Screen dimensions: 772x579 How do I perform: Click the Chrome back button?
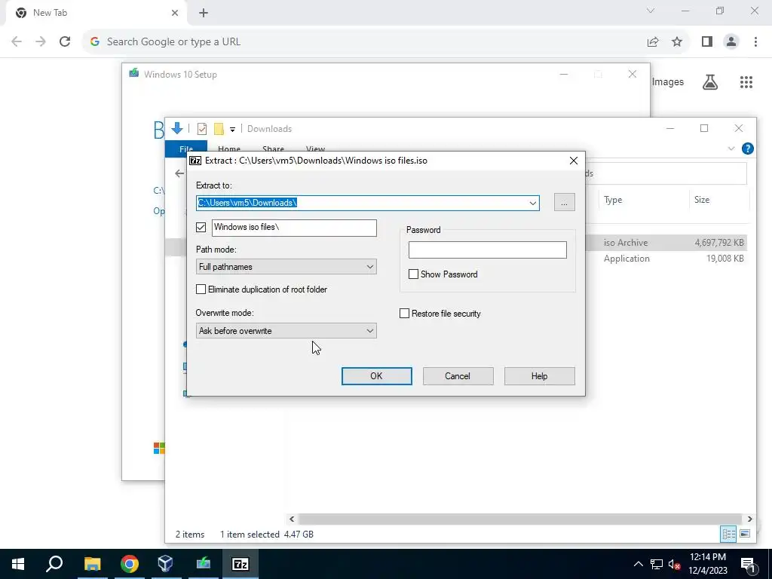click(x=17, y=42)
